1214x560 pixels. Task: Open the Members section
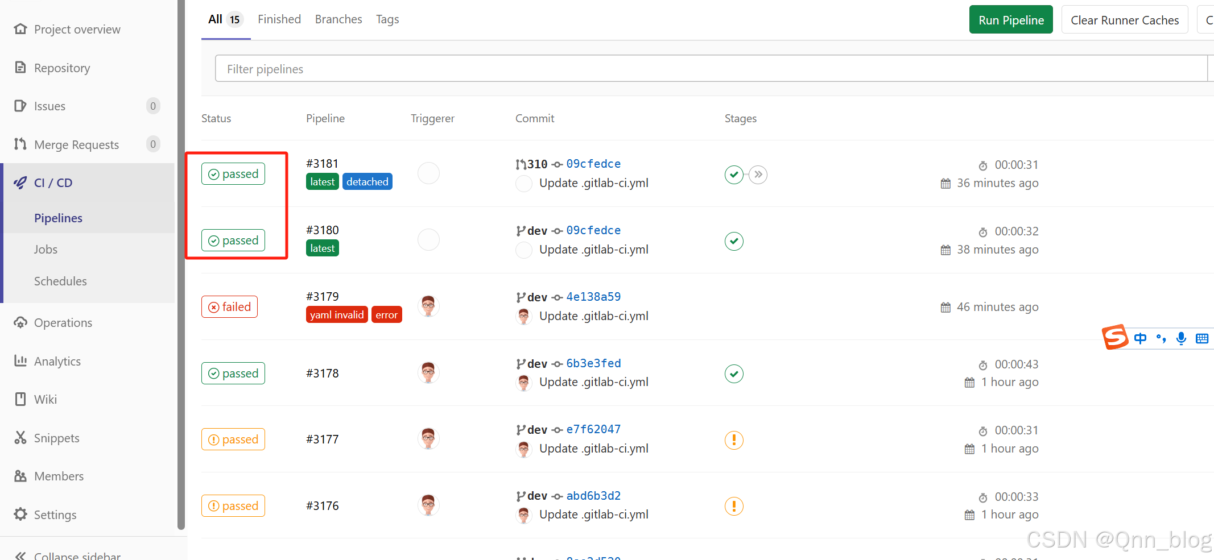[x=59, y=476]
